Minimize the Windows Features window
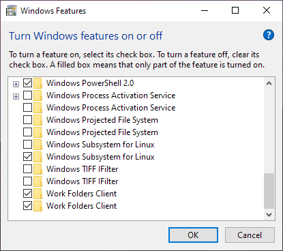The image size is (283, 251). coord(205,10)
